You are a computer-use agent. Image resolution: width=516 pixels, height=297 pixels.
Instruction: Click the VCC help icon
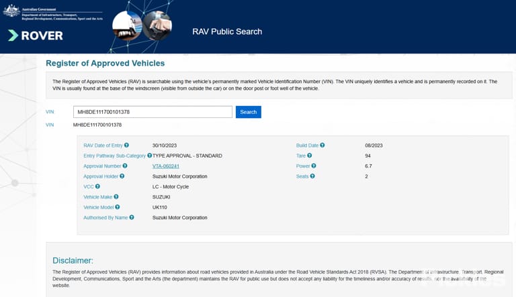coord(97,186)
